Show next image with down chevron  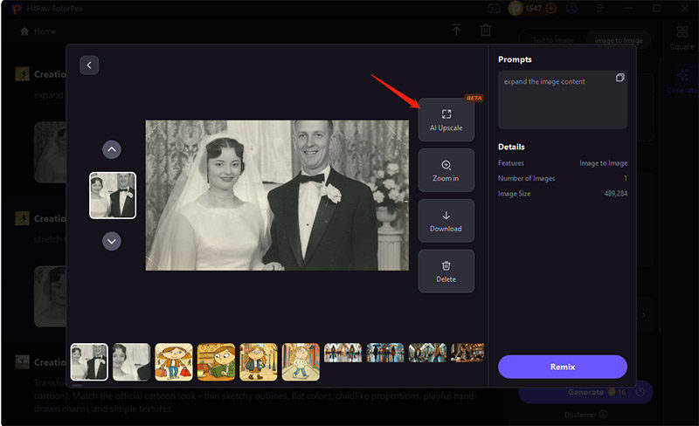112,240
